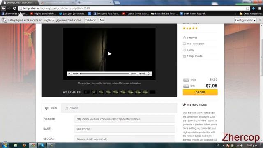Reload the page with refresh icon
This screenshot has width=263, height=148.
(x=14, y=8)
